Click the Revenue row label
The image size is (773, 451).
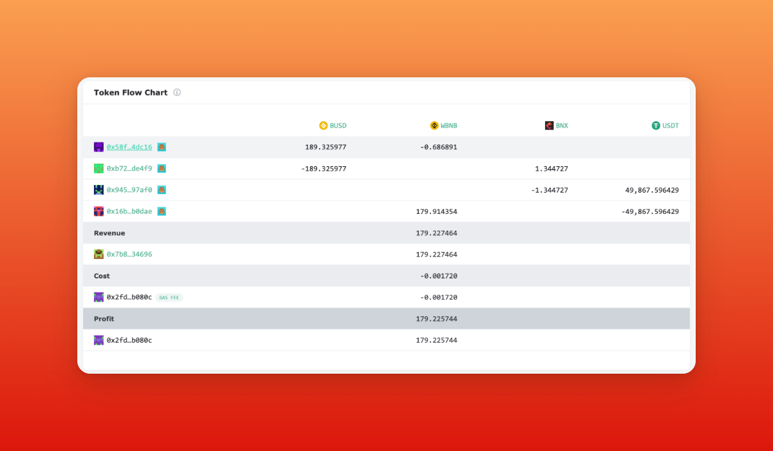[110, 233]
